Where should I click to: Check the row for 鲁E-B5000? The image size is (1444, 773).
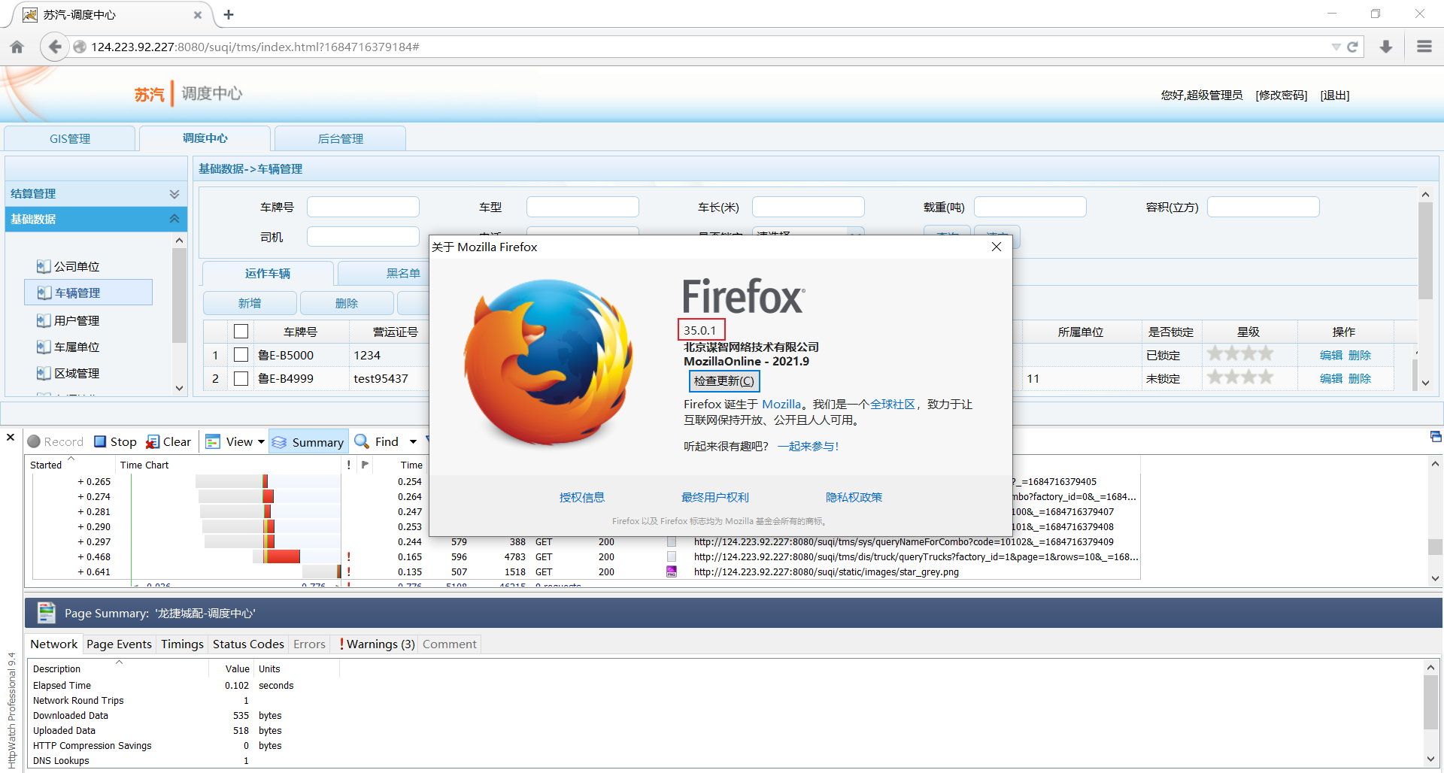coord(241,355)
